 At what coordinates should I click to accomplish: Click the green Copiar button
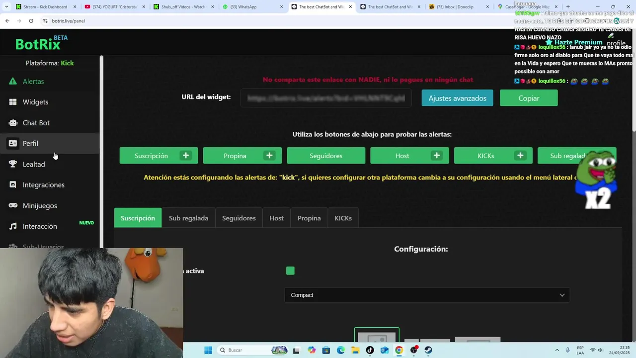529,98
